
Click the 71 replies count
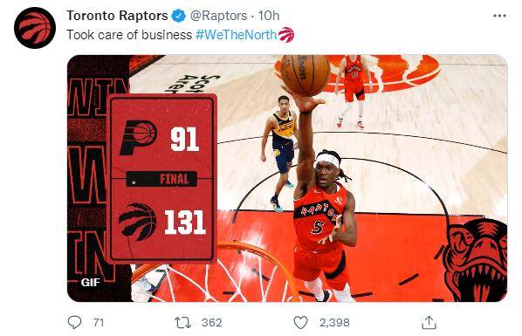[x=99, y=322]
